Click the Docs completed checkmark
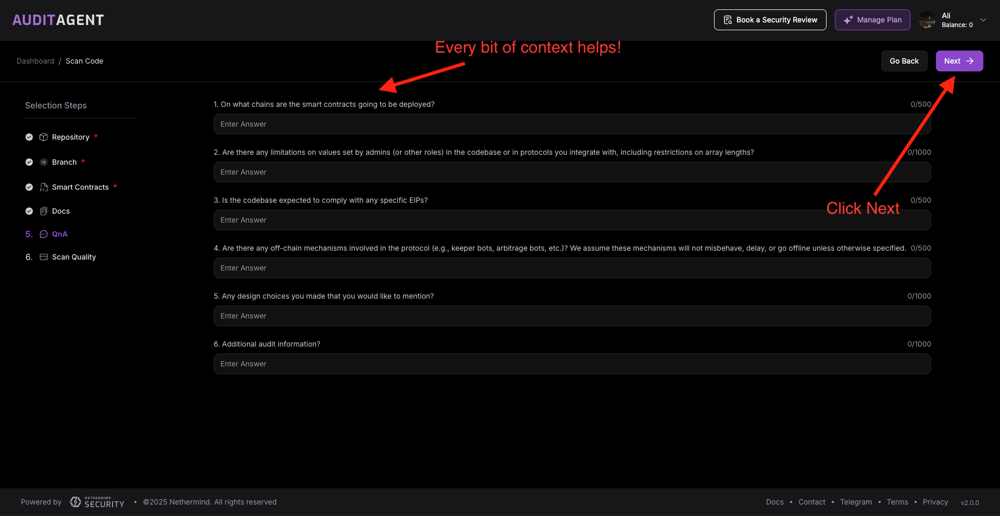Viewport: 1000px width, 516px height. pyautogui.click(x=29, y=211)
